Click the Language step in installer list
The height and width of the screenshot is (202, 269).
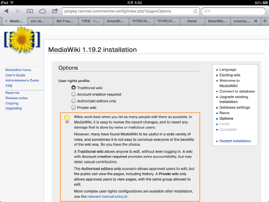[228, 70]
